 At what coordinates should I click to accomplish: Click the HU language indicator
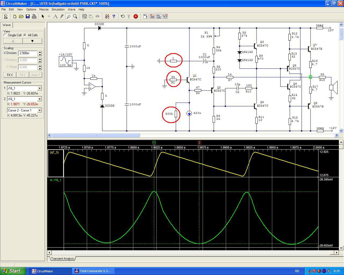(297, 271)
